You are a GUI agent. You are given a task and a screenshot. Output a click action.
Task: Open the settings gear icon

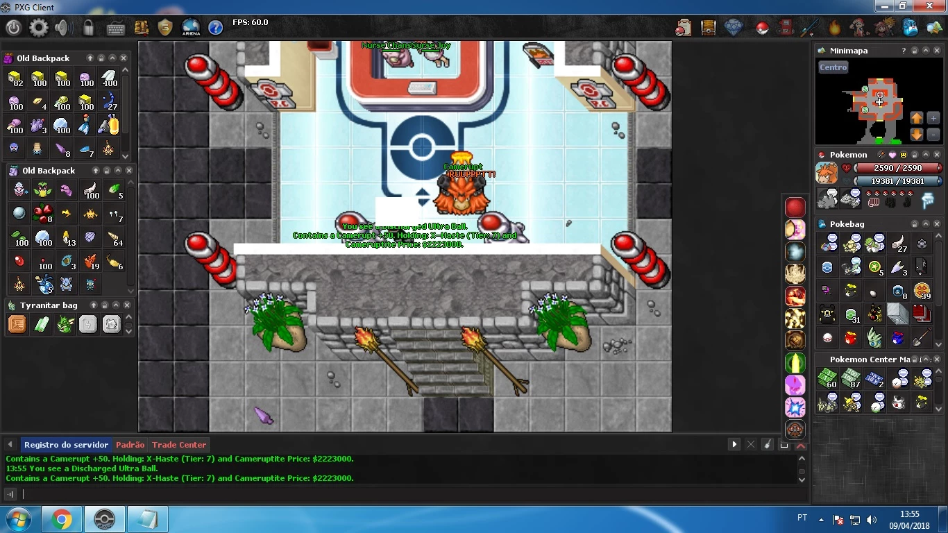(x=38, y=28)
